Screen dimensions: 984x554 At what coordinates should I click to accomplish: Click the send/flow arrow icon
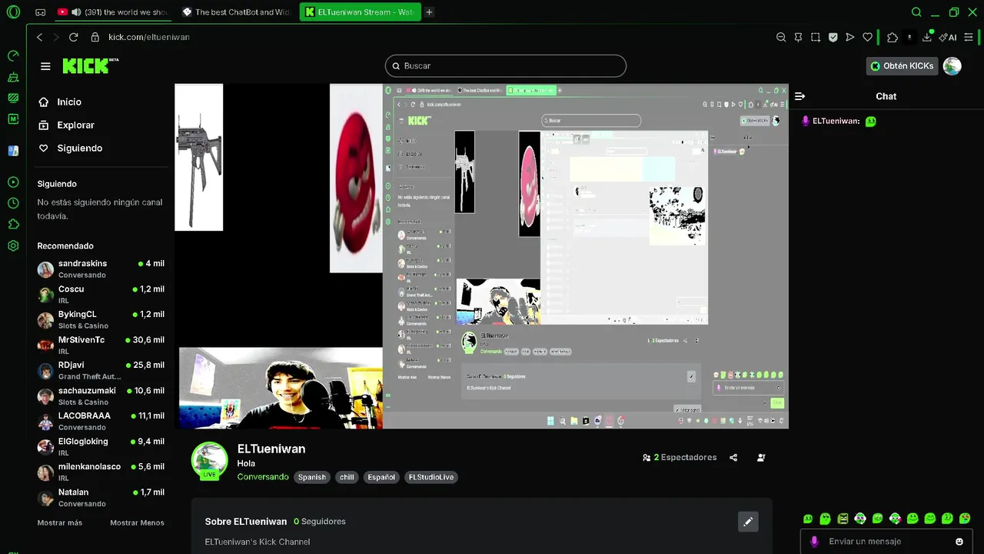pyautogui.click(x=850, y=37)
